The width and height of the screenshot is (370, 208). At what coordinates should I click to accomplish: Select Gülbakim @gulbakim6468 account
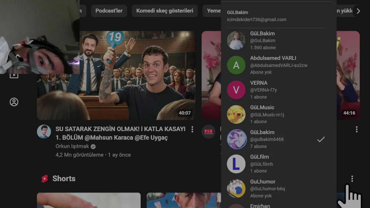point(279,139)
